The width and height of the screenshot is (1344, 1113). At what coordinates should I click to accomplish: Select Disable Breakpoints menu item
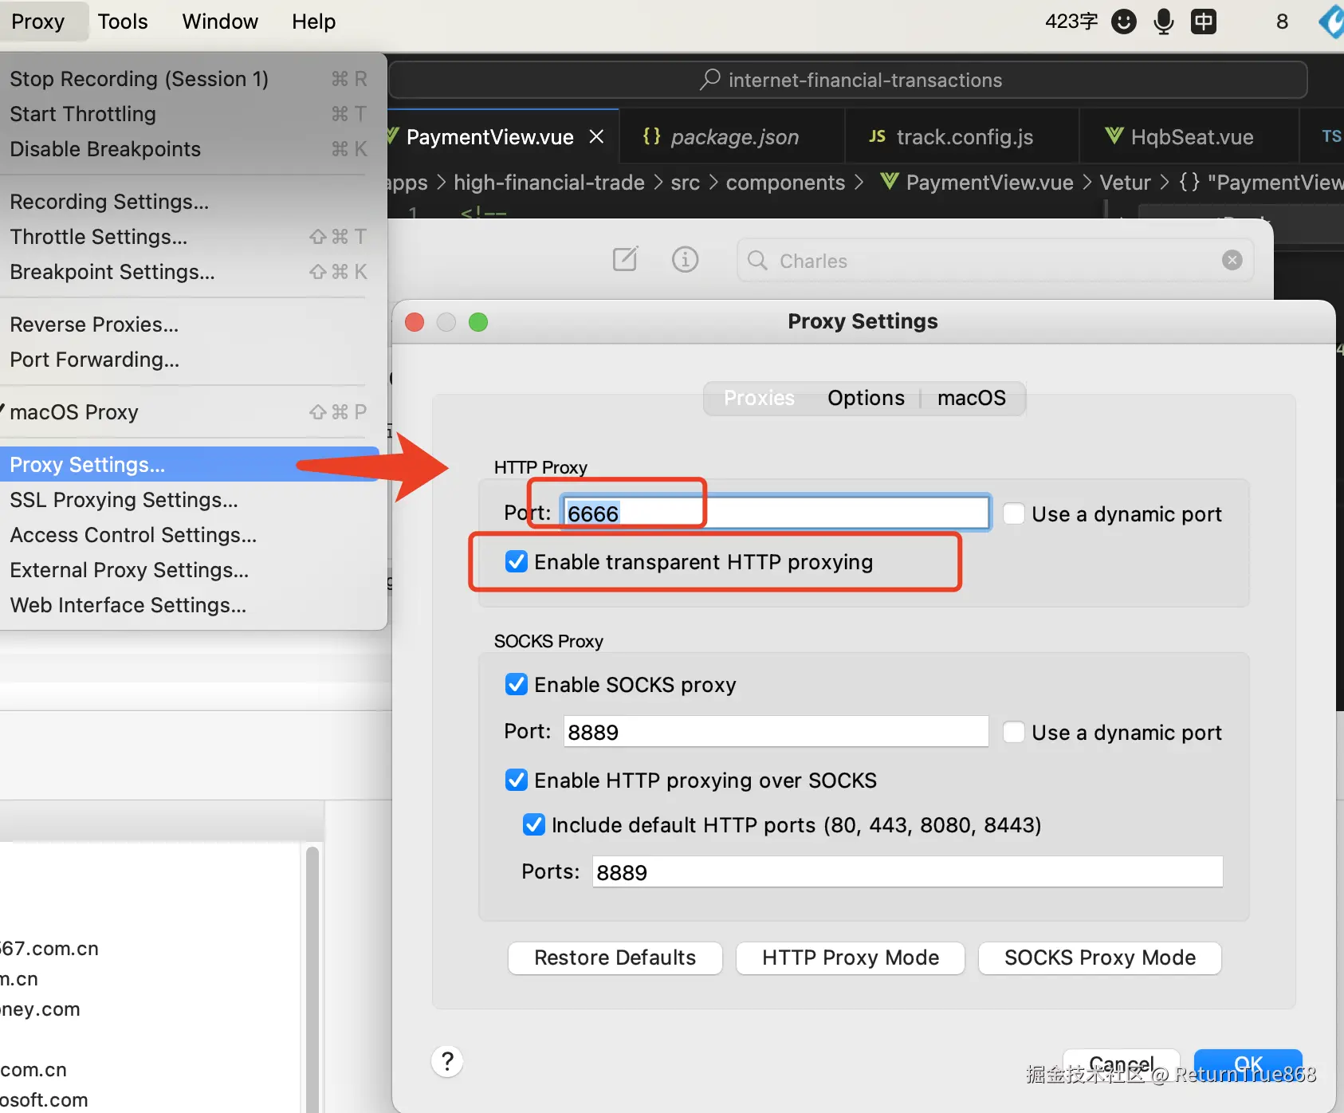click(190, 149)
